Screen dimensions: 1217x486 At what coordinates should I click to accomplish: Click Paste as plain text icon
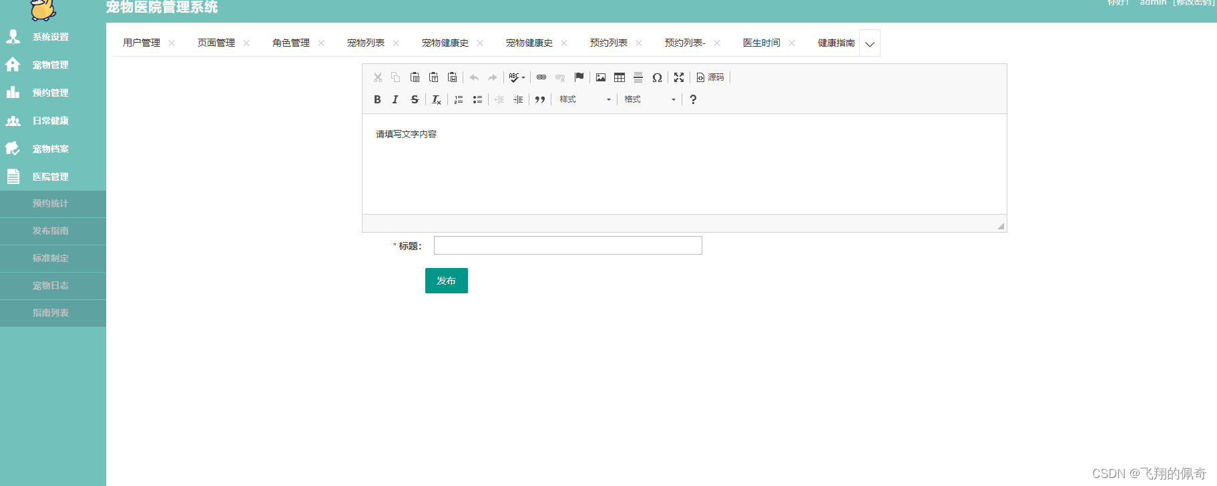pyautogui.click(x=433, y=77)
